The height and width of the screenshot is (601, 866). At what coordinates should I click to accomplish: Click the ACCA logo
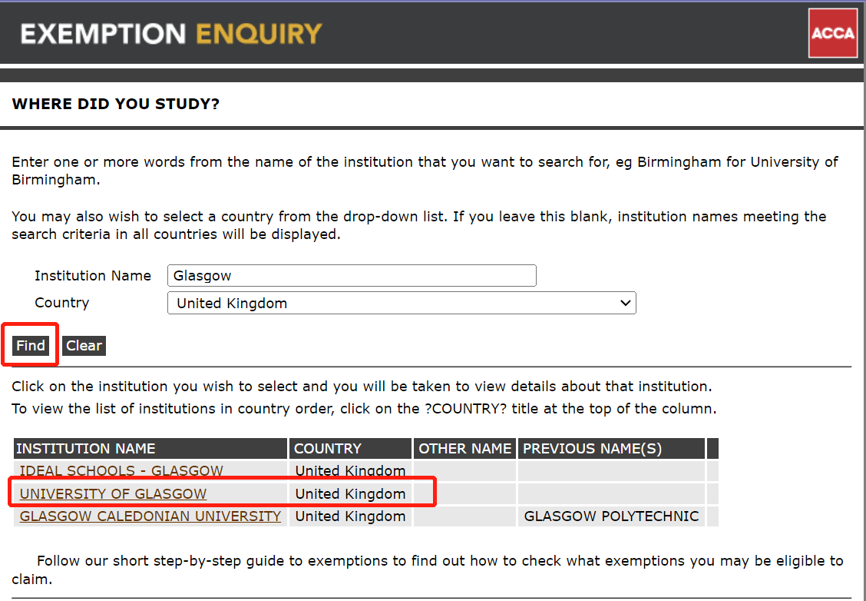833,33
